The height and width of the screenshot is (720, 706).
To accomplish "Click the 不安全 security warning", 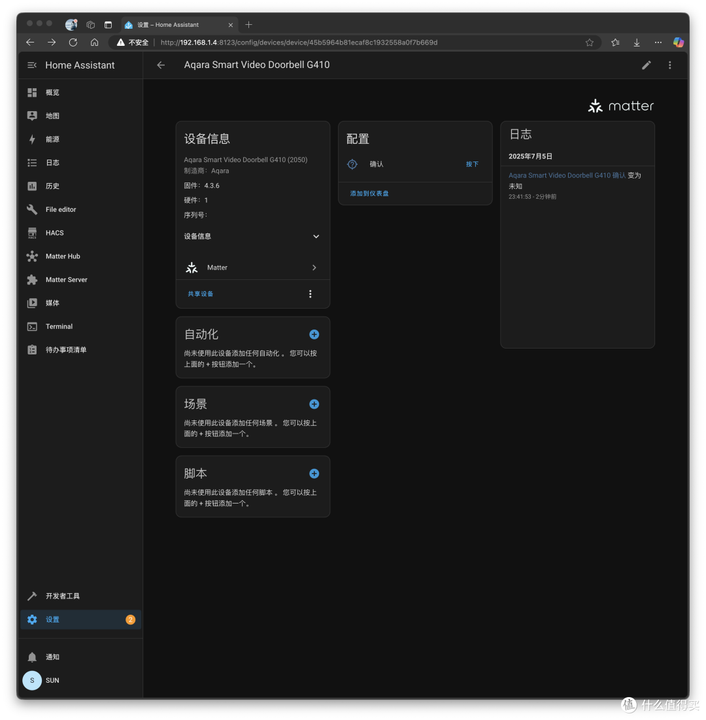I will point(133,43).
